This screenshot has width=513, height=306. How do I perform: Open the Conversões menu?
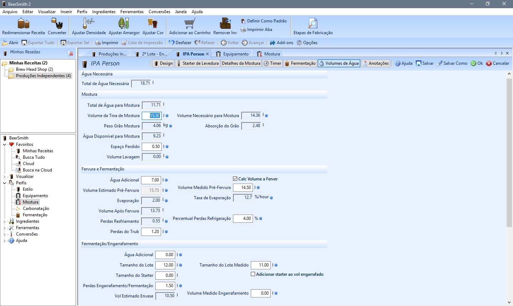coord(159,12)
